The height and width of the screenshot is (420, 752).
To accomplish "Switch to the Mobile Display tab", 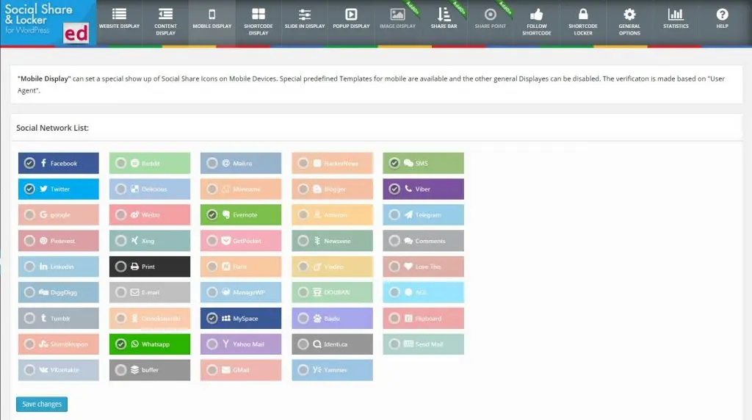I will [x=212, y=23].
